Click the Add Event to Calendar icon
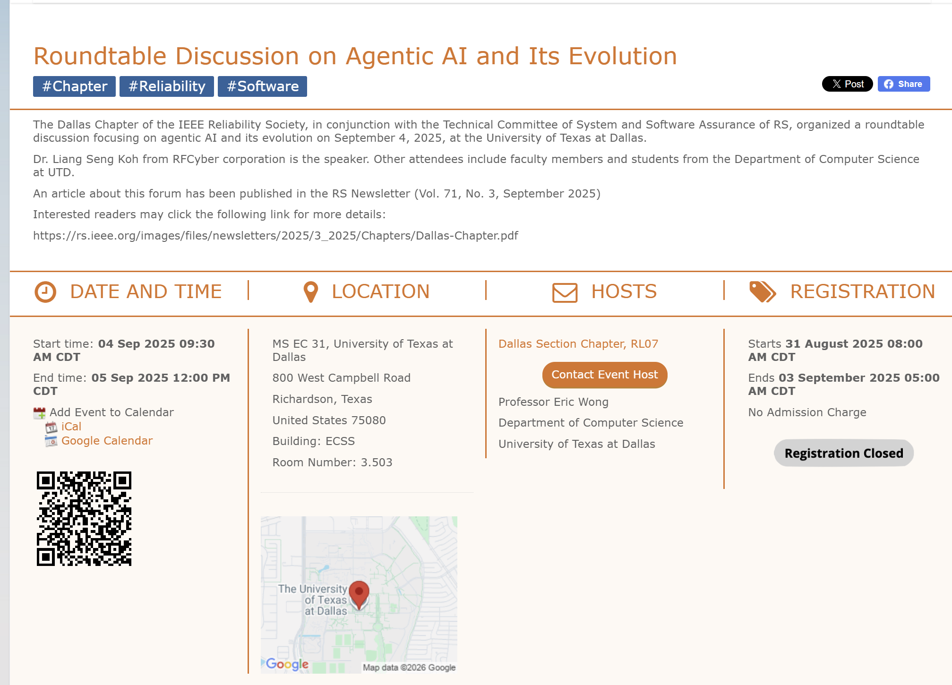The width and height of the screenshot is (952, 685). click(x=39, y=413)
